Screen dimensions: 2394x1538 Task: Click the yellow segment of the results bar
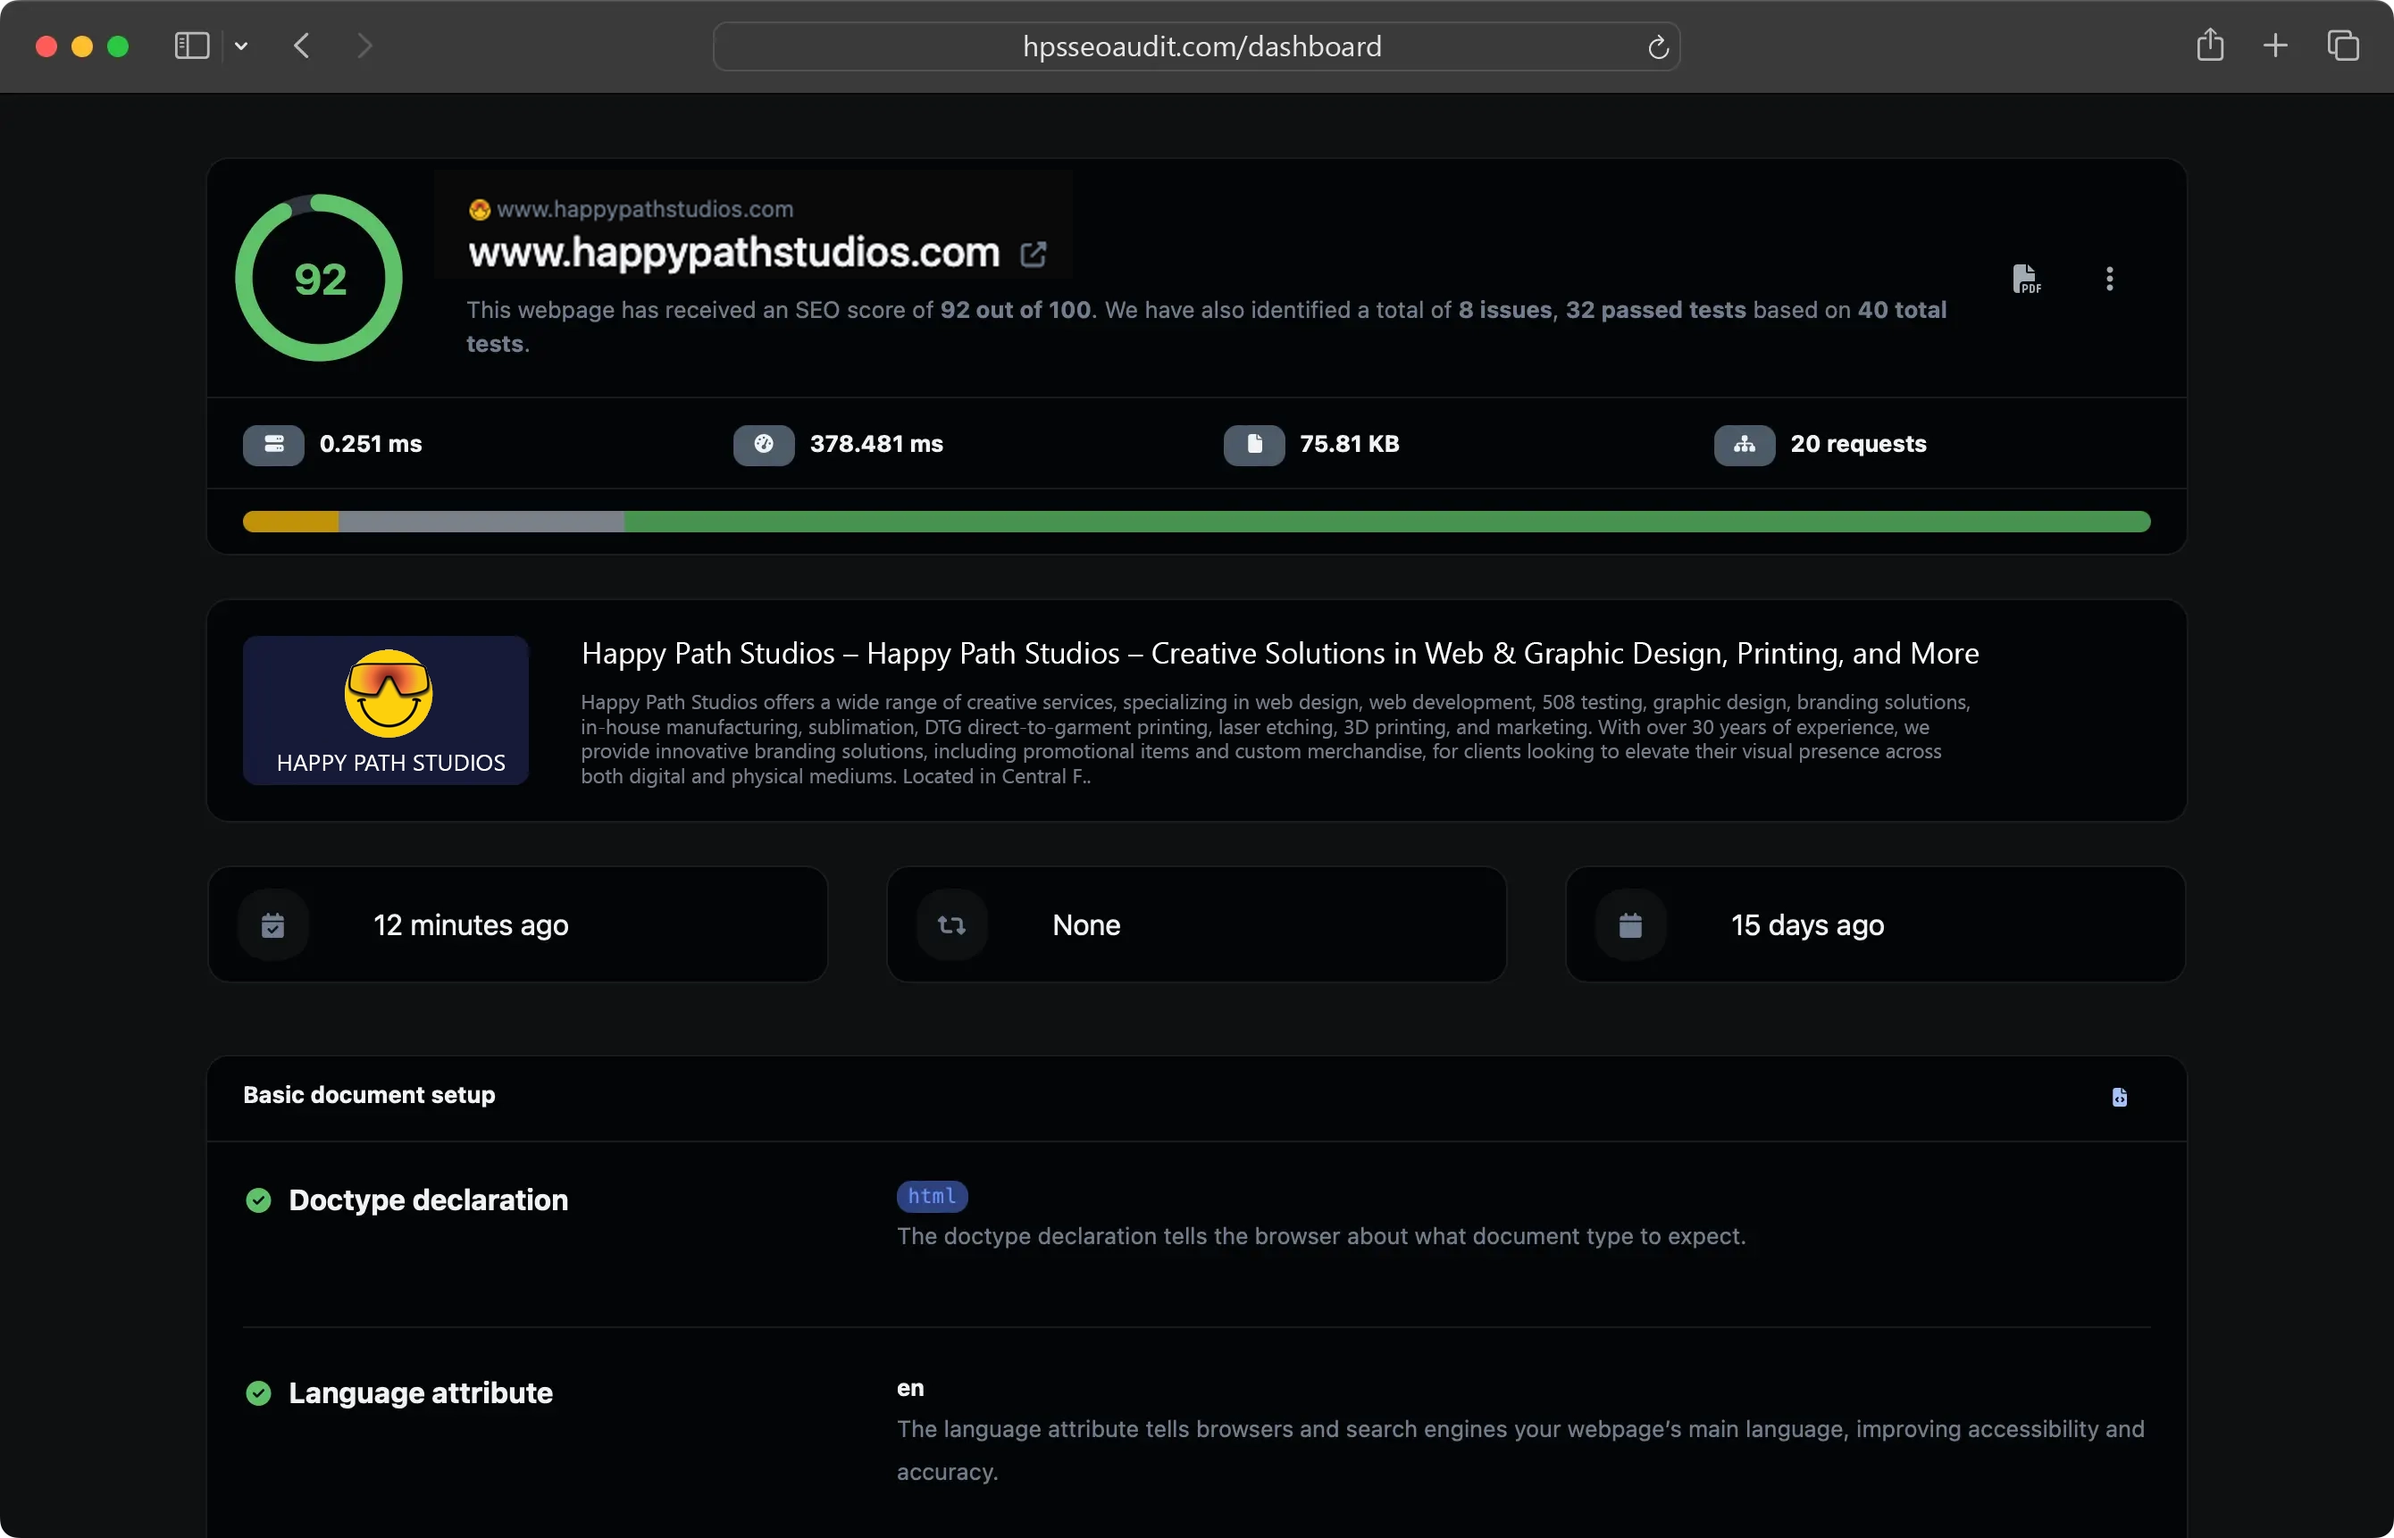point(290,522)
